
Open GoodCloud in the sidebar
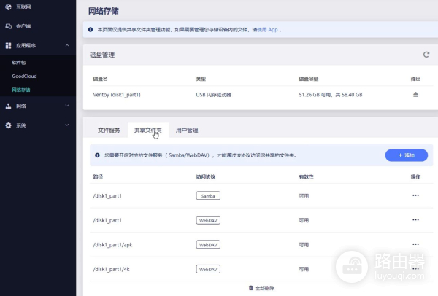(24, 76)
